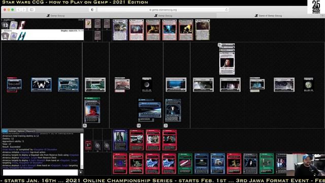Screen dimensions: 325x183
Task: Click your middle Imperial-logo deck pile
Action: click(97, 145)
